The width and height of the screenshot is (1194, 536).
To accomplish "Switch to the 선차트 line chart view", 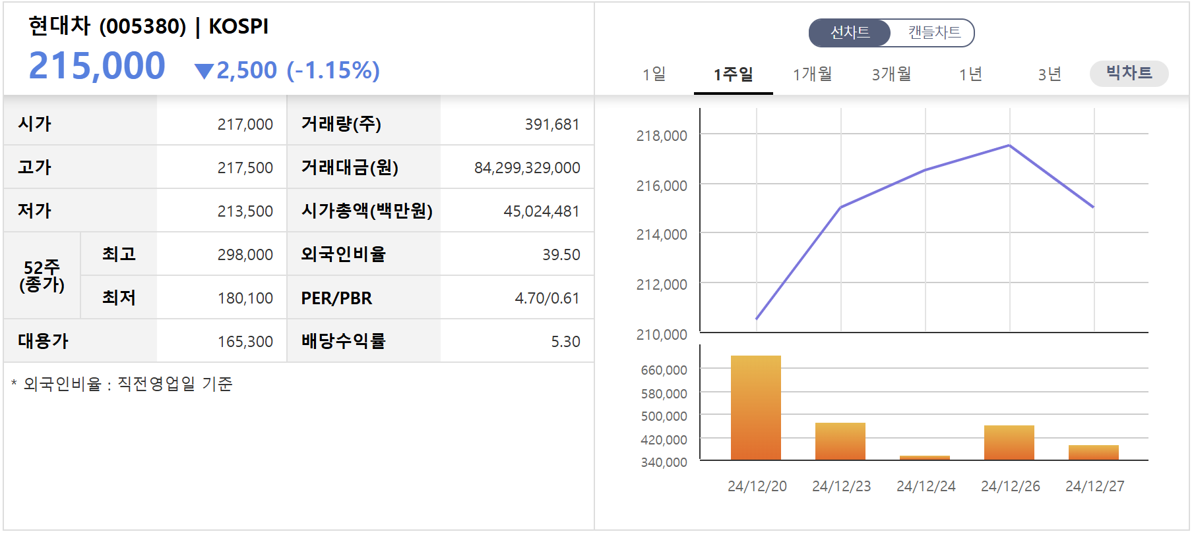I will coord(850,32).
